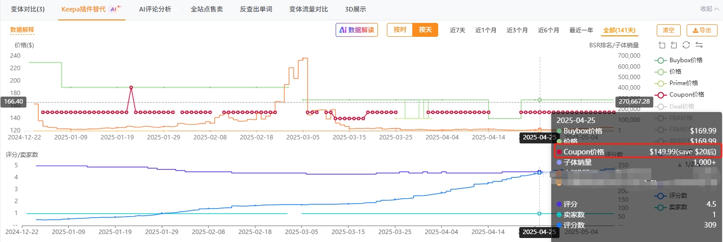Export chart data with 导出 button

[x=702, y=30]
